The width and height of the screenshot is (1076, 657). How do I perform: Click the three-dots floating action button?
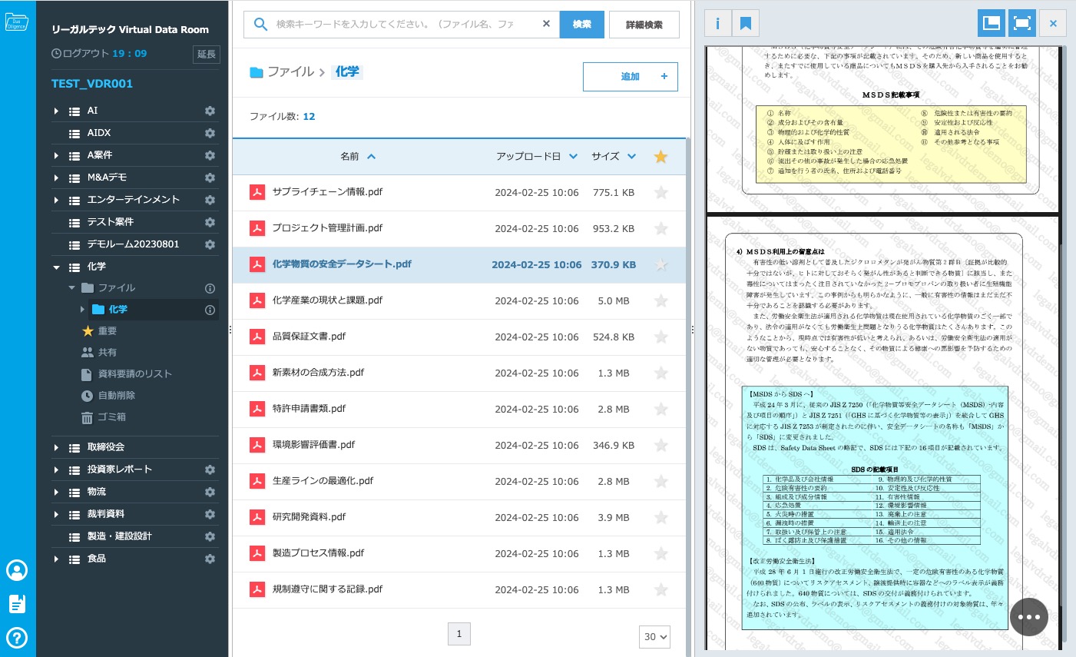[x=1028, y=617]
